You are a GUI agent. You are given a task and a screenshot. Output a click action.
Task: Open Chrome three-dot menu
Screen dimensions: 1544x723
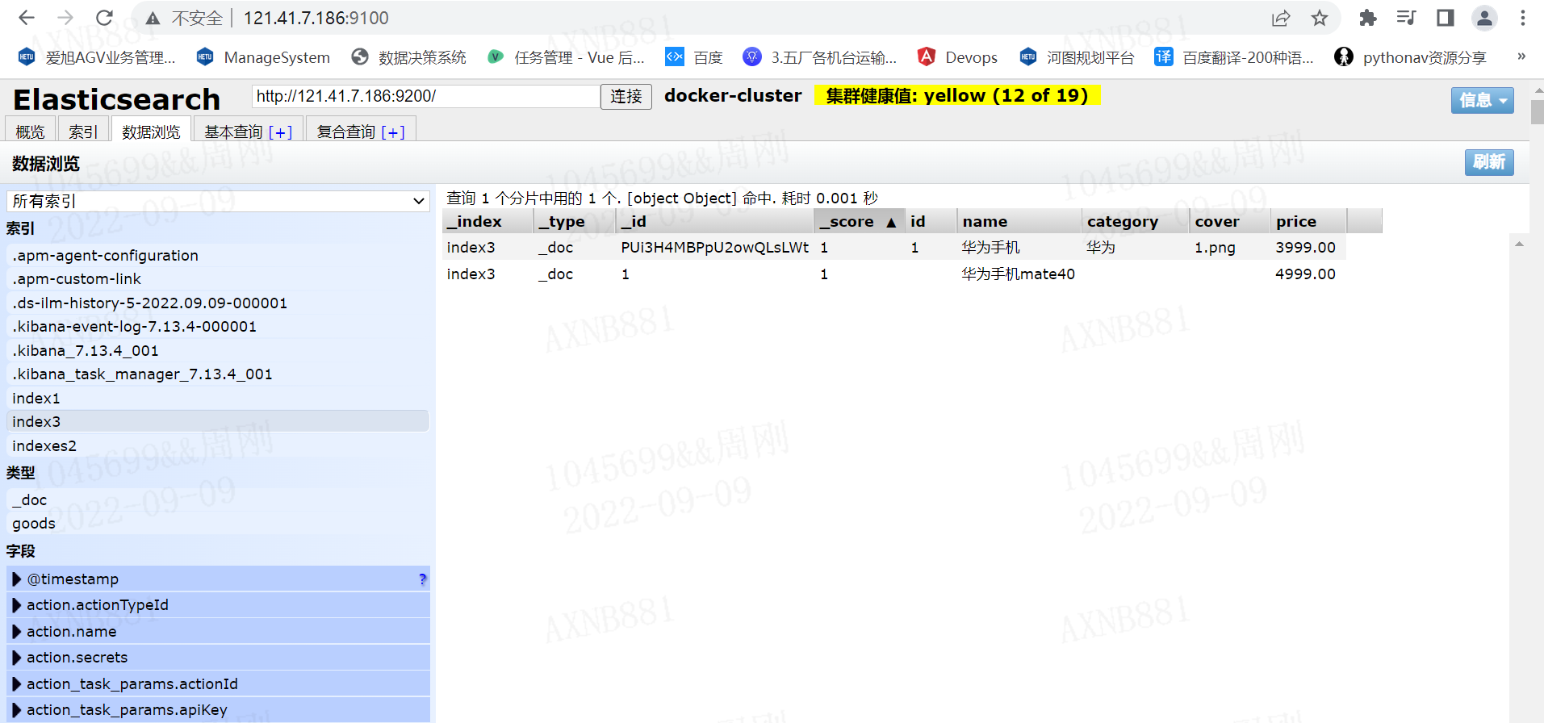(x=1523, y=18)
